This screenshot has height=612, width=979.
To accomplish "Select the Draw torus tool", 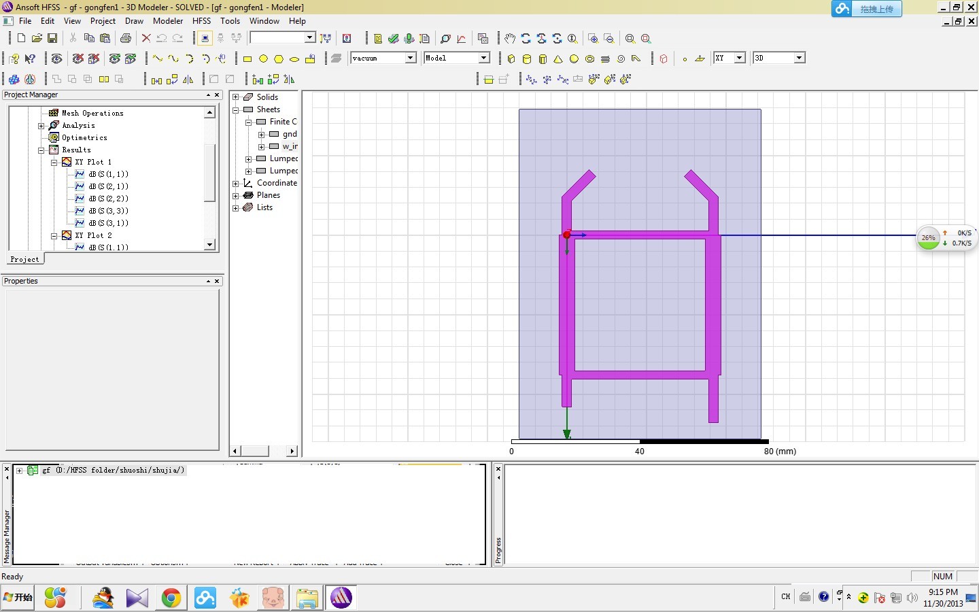I will click(589, 59).
